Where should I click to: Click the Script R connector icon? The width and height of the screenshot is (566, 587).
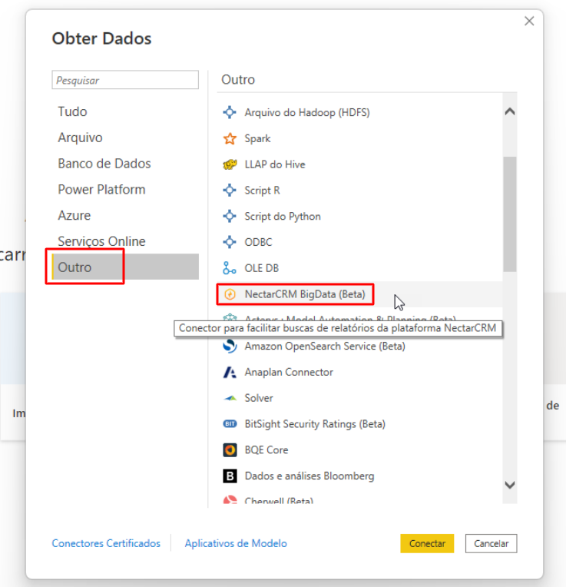tap(230, 191)
